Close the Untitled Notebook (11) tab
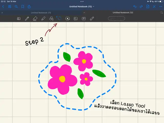The height and width of the screenshot is (123, 164). tap(2, 13)
